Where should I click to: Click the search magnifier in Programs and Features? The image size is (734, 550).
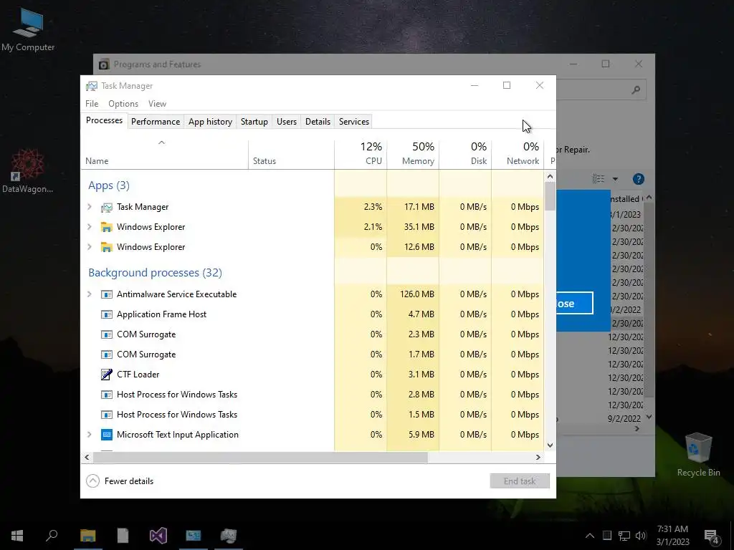pos(636,90)
